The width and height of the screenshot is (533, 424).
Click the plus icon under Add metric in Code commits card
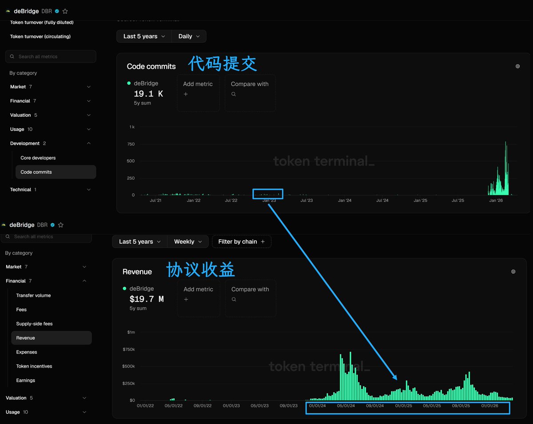point(186,94)
